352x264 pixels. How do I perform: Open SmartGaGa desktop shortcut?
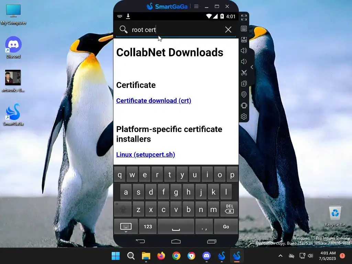[13, 114]
